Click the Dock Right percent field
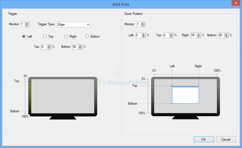This screenshot has height=148, width=242. (194, 35)
